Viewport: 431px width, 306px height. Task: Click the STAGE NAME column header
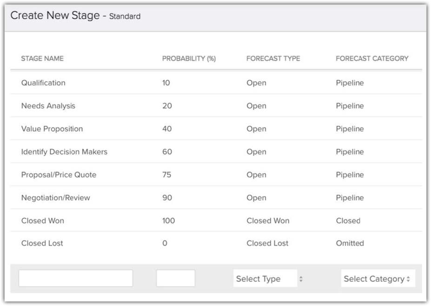pyautogui.click(x=42, y=59)
